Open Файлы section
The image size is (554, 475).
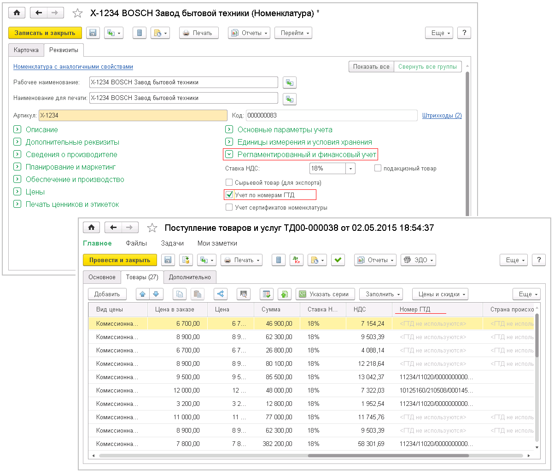tap(136, 243)
